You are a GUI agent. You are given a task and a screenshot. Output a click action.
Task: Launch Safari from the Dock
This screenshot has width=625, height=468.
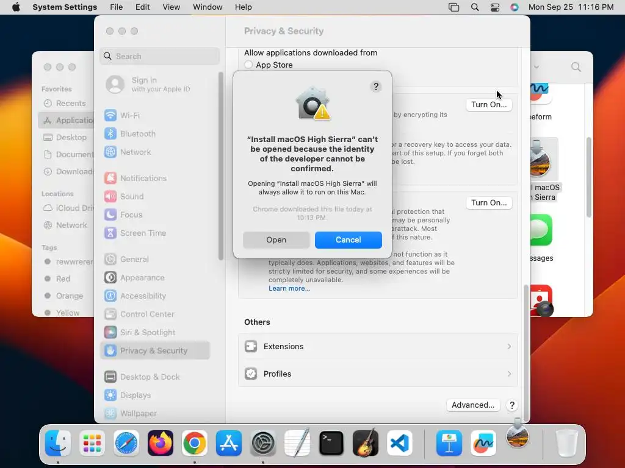126,443
